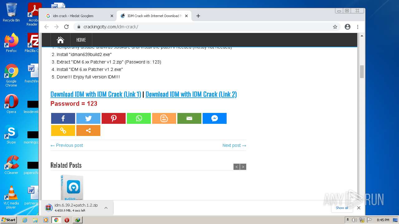Click the page vertical scrollbar thumb
The height and width of the screenshot is (224, 399).
click(x=362, y=72)
